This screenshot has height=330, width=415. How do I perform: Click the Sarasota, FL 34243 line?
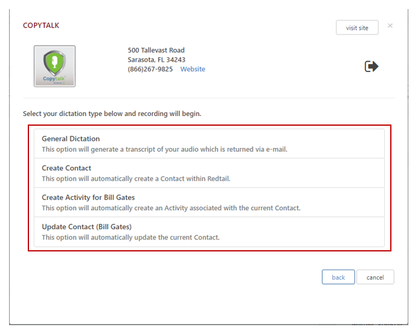156,60
